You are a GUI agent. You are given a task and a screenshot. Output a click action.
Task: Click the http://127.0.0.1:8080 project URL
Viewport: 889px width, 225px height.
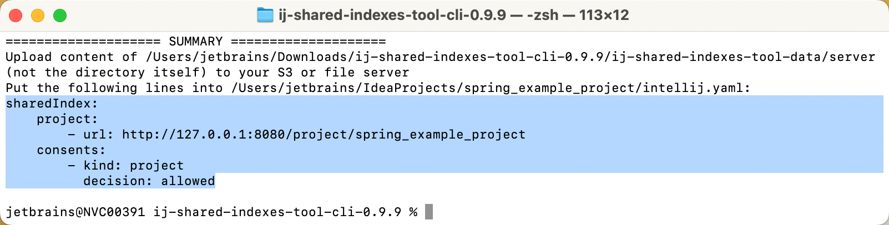click(324, 135)
